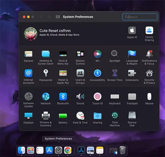Click System Preferences icon in Dock
Viewport: 165px width, 157px height.
tap(58, 150)
